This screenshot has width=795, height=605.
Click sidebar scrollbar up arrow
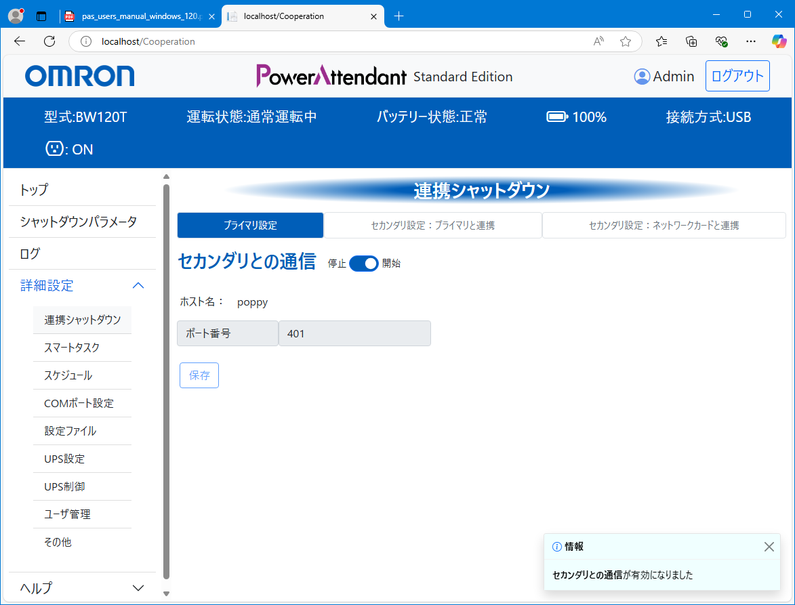tap(166, 177)
